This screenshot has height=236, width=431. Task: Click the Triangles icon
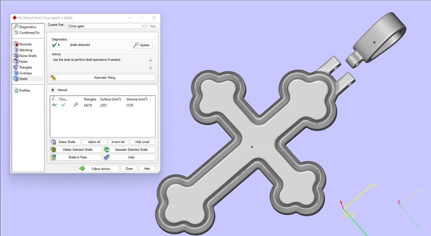pos(16,67)
